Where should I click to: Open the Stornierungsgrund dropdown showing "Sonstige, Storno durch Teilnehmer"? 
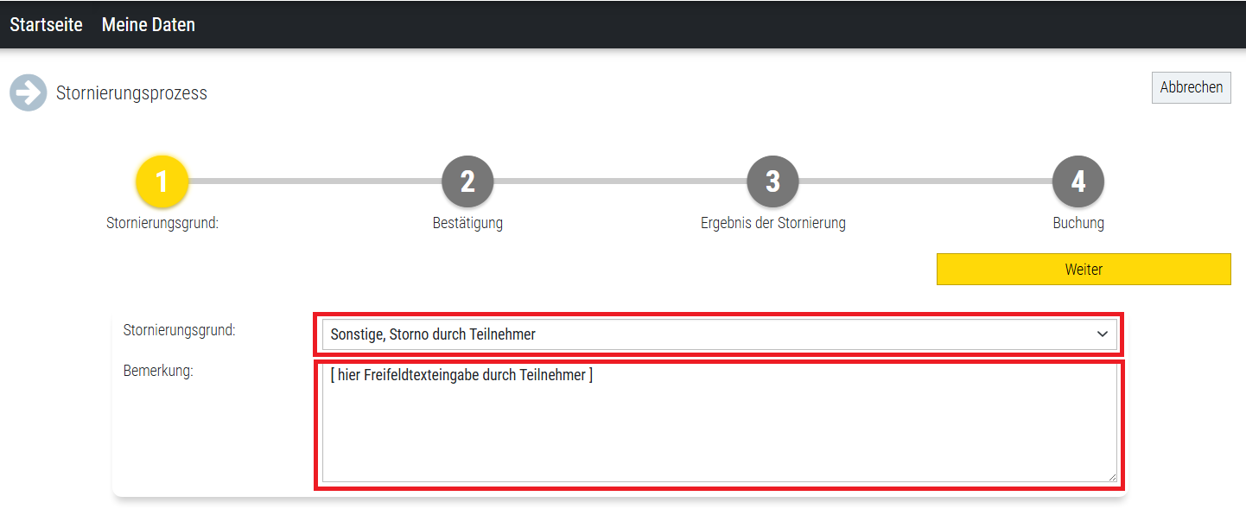coord(709,334)
